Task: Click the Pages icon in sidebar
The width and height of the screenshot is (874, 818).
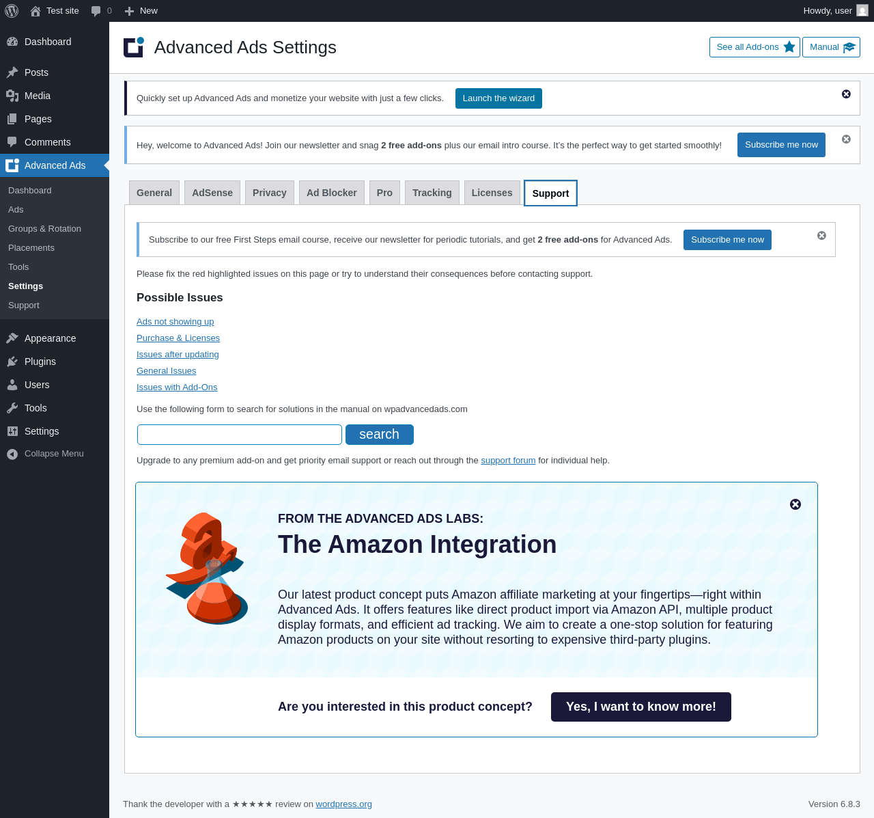Action: tap(12, 119)
